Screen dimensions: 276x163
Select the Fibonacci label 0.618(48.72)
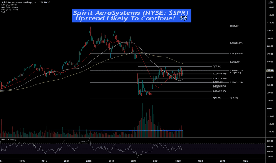pyautogui.click(x=236, y=70)
